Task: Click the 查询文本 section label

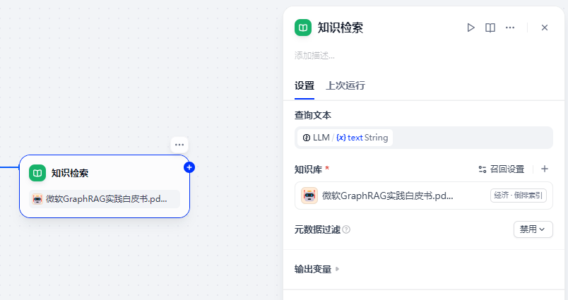Action: click(x=313, y=115)
